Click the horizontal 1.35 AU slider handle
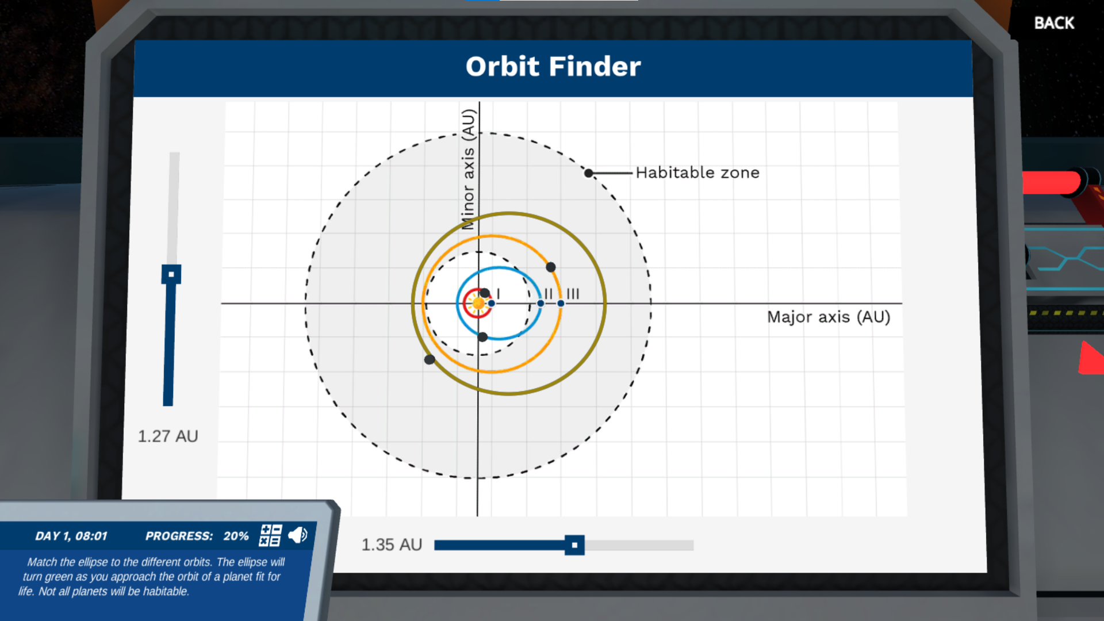Viewport: 1104px width, 621px height. point(576,545)
